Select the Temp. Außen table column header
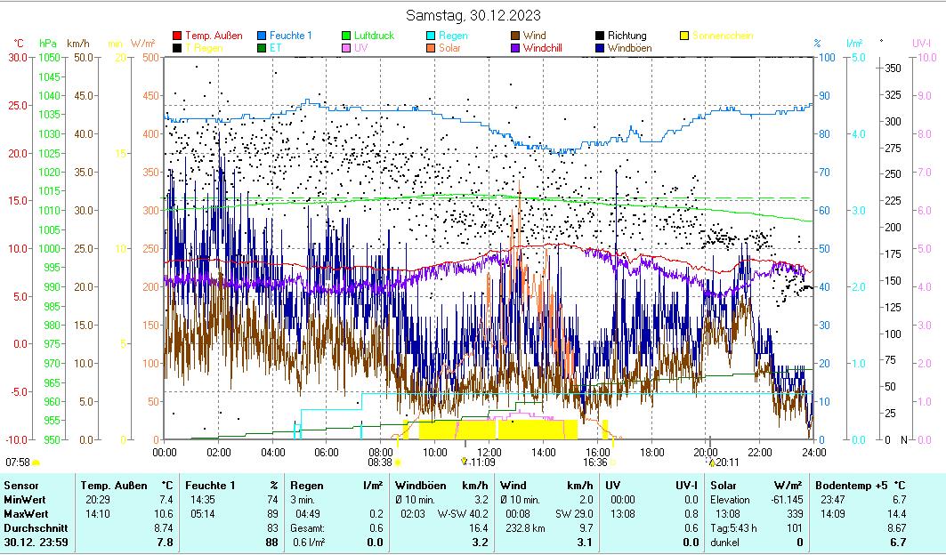Image resolution: width=946 pixels, height=555 pixels. pyautogui.click(x=126, y=486)
